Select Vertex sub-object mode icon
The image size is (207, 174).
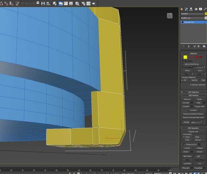click(x=185, y=57)
